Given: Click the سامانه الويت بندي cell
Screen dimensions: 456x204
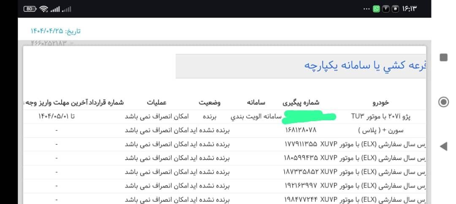Looking at the screenshot, I should pos(256,117).
